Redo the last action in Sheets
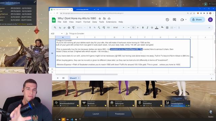 (x=64, y=28)
